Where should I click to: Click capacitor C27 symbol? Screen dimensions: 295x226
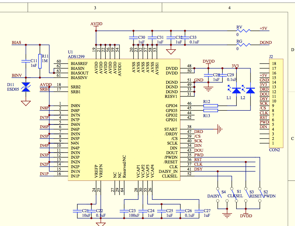199,211
